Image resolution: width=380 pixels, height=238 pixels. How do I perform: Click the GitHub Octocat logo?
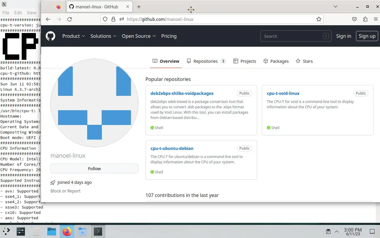tap(50, 36)
